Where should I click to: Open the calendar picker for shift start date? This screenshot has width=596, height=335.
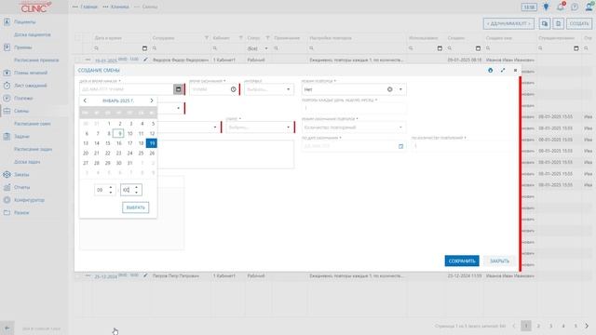pyautogui.click(x=178, y=89)
